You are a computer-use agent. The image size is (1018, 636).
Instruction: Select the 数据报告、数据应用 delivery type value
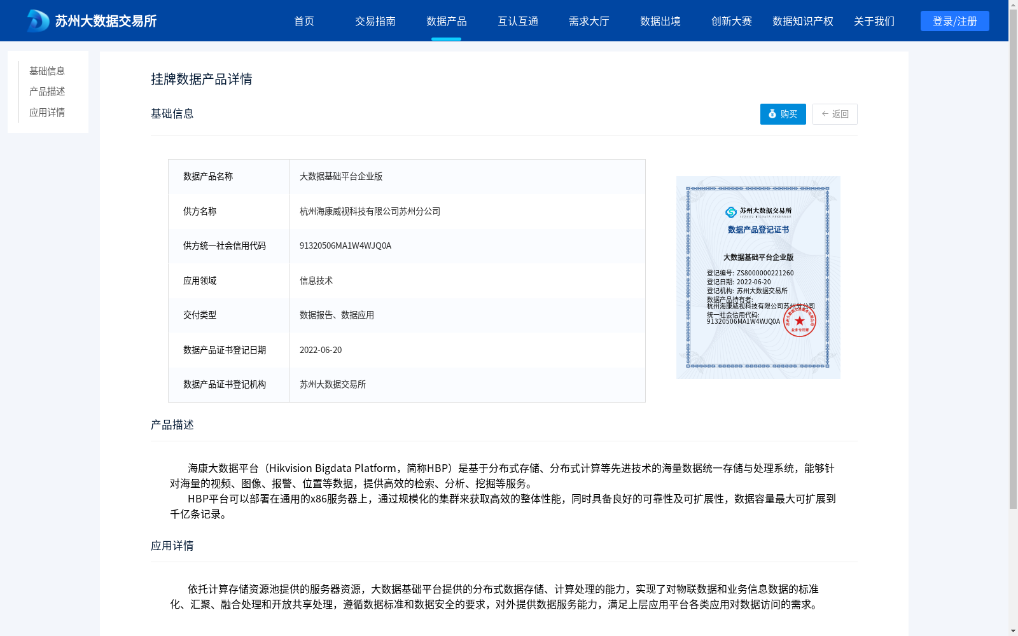pos(337,315)
